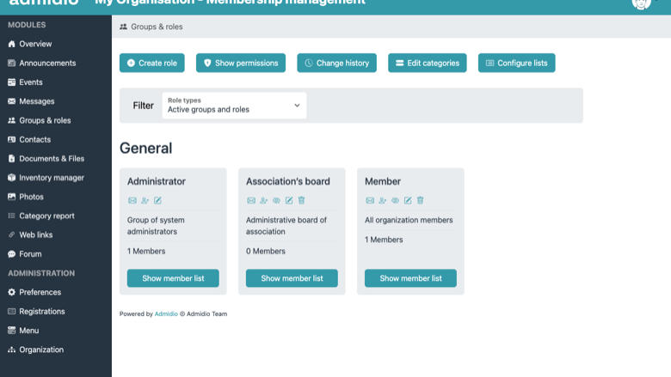Click the Groups & roles breadcrumb
This screenshot has height=377, width=671.
click(x=157, y=27)
